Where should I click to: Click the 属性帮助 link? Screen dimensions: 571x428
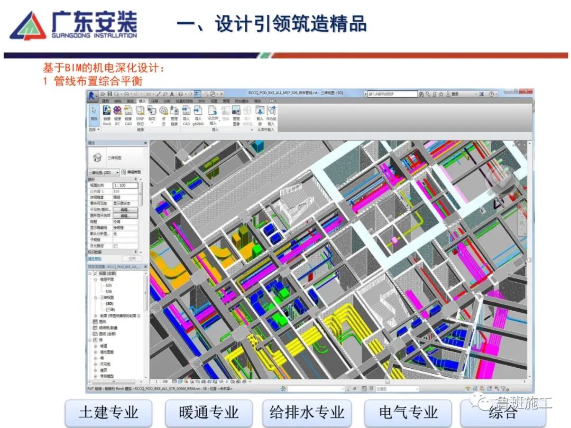click(95, 258)
